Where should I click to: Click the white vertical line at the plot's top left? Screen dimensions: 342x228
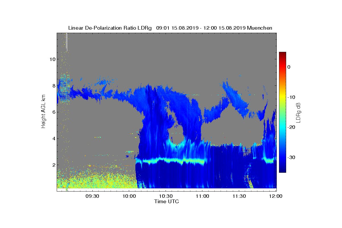point(67,42)
